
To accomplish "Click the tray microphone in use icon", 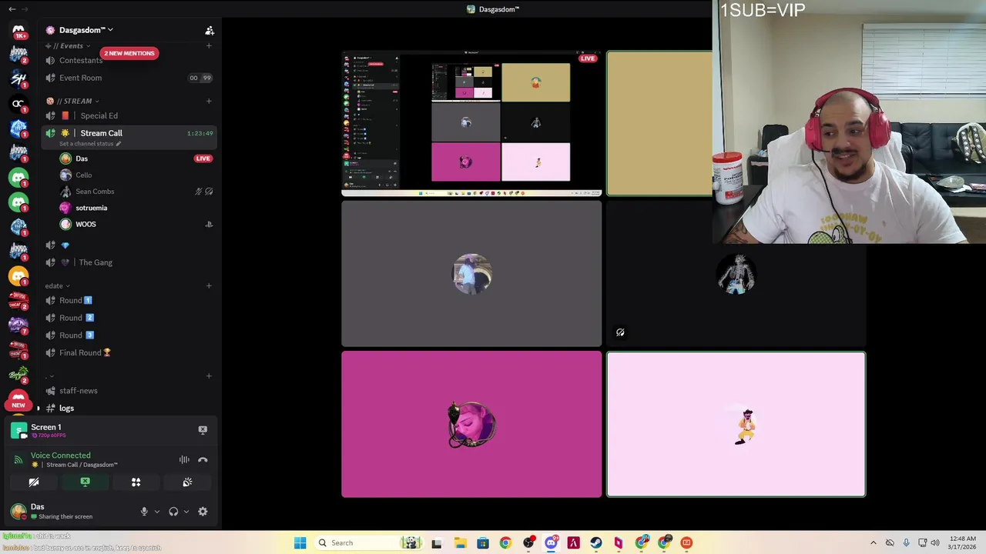I will coord(906,542).
